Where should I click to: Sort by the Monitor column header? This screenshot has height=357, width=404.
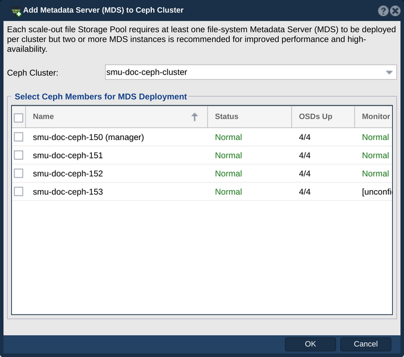click(374, 116)
